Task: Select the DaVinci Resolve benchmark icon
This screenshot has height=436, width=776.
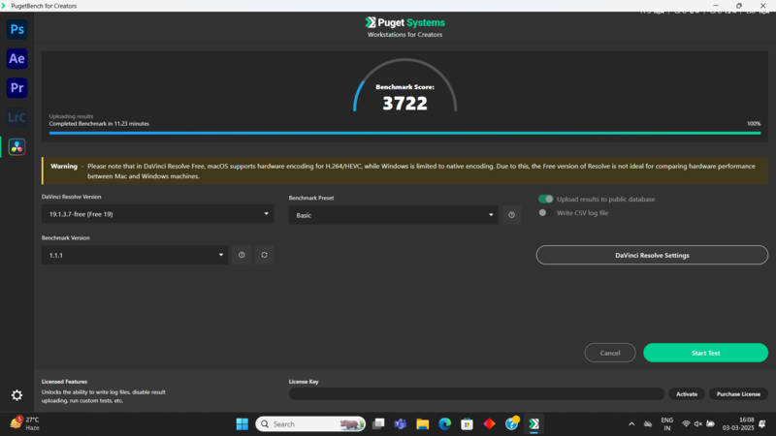Action: [16, 147]
